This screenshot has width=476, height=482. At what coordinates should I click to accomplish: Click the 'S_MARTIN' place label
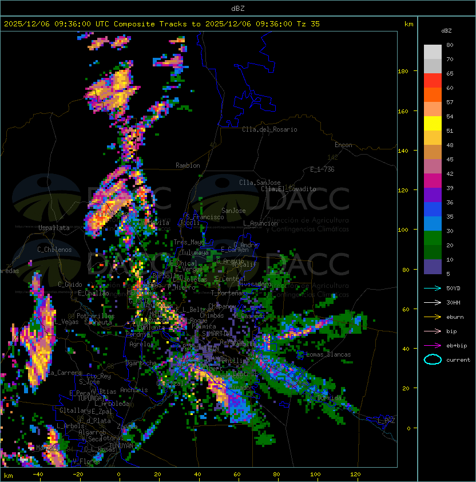216,334
